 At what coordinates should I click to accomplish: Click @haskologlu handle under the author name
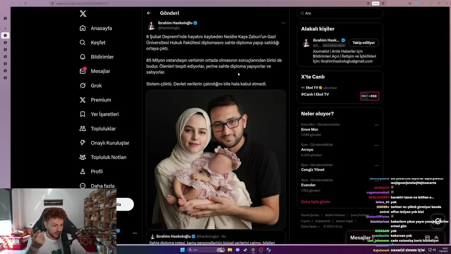point(169,28)
